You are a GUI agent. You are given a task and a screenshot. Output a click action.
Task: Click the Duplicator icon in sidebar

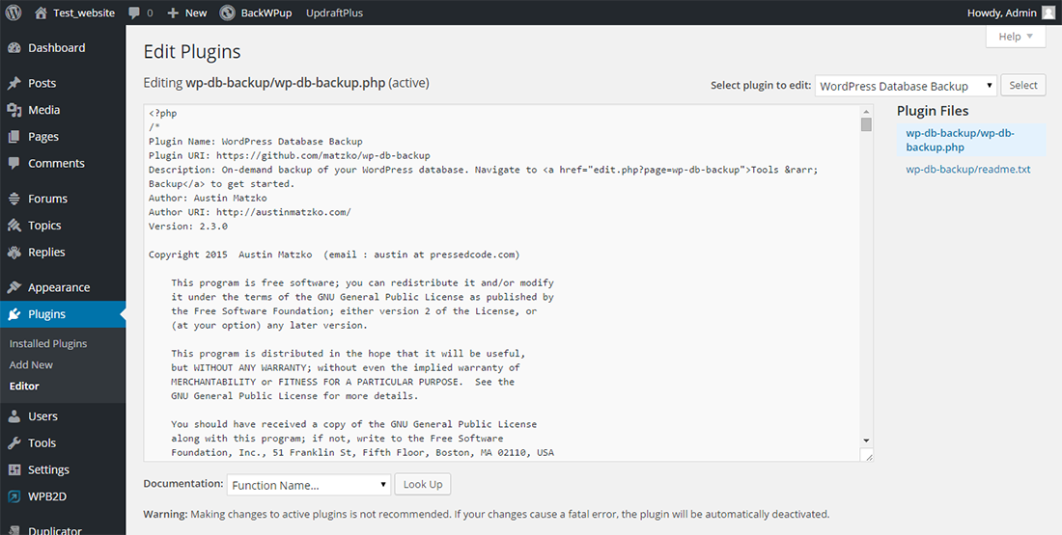14,531
